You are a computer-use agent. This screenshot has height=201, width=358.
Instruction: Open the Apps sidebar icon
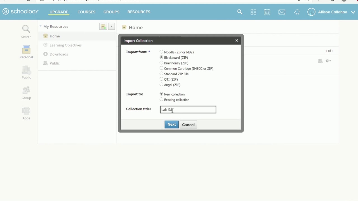[x=26, y=113]
